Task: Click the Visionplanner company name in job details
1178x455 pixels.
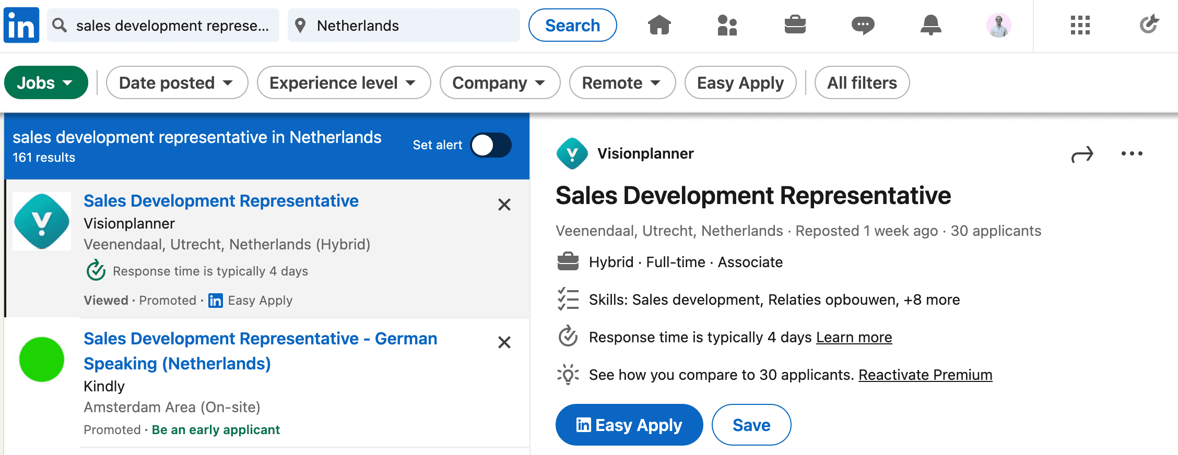Action: [x=645, y=153]
